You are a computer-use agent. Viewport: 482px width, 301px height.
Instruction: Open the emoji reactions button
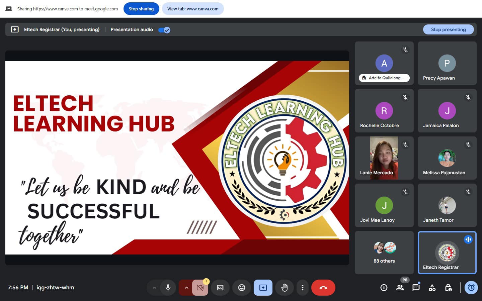coord(242,288)
